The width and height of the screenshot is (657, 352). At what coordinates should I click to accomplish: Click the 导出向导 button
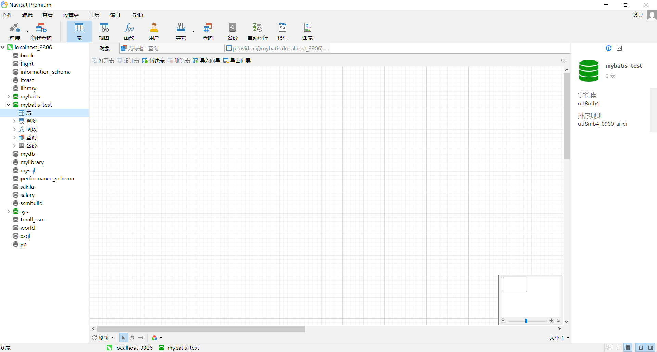(x=237, y=61)
